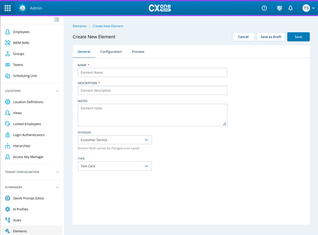Image resolution: width=318 pixels, height=235 pixels.
Task: Switch to the Configuration tab
Action: coord(111,51)
